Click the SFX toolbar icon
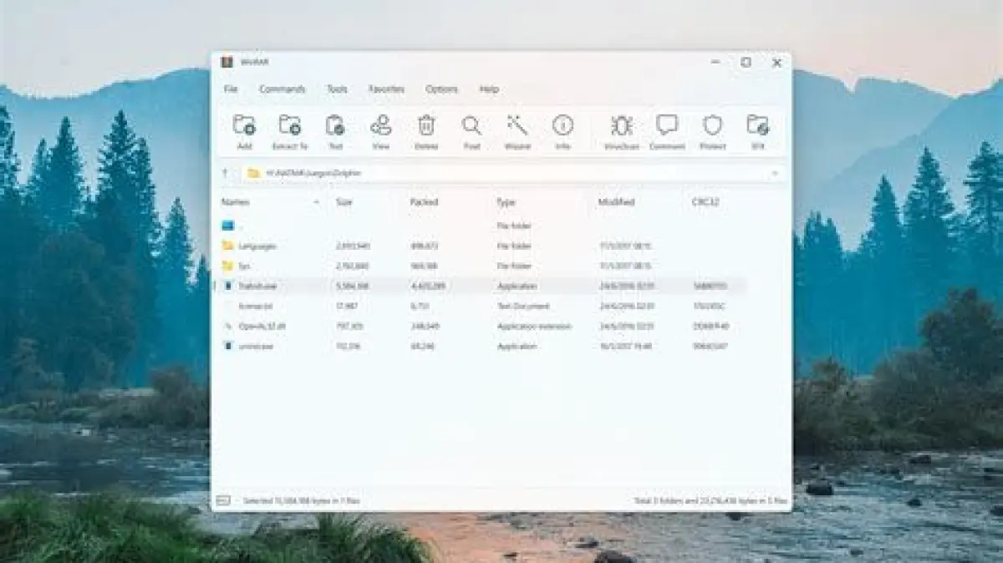This screenshot has height=563, width=1003. (x=757, y=126)
